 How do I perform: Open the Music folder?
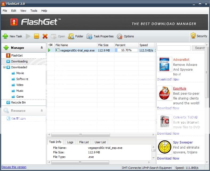click(x=17, y=91)
